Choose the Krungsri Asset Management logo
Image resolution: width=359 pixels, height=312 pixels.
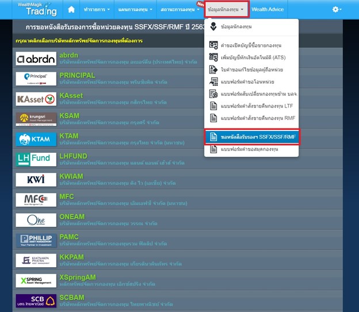coord(36,119)
